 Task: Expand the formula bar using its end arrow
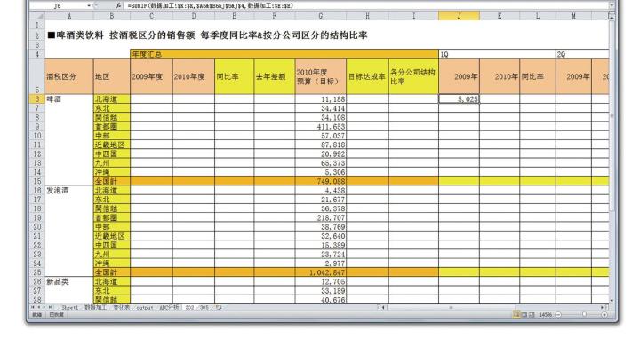(612, 5)
